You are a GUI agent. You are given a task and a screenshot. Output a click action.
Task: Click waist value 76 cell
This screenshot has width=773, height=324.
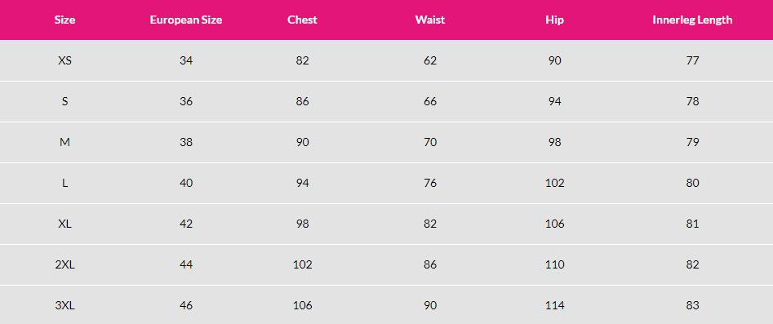430,183
